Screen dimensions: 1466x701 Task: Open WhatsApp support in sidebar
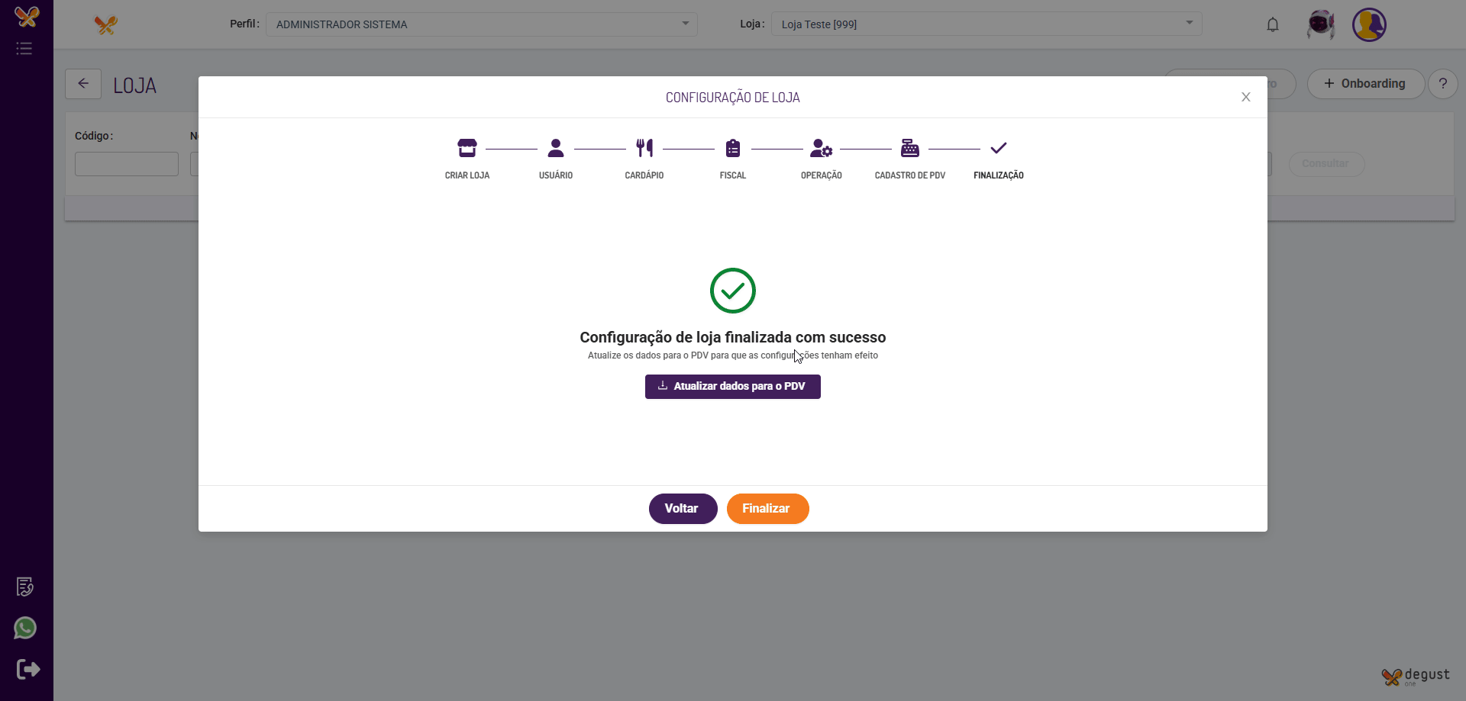(x=25, y=628)
